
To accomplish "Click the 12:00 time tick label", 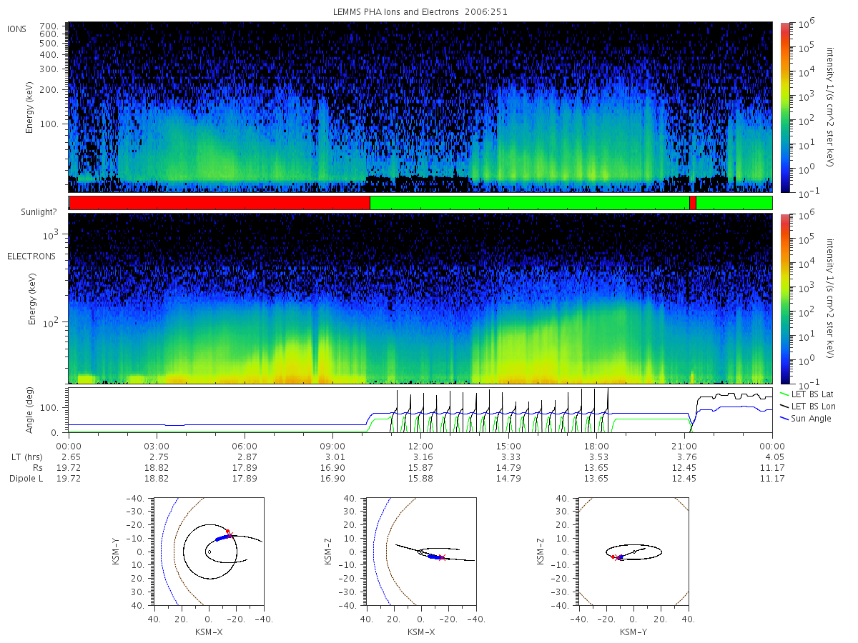I will [420, 447].
